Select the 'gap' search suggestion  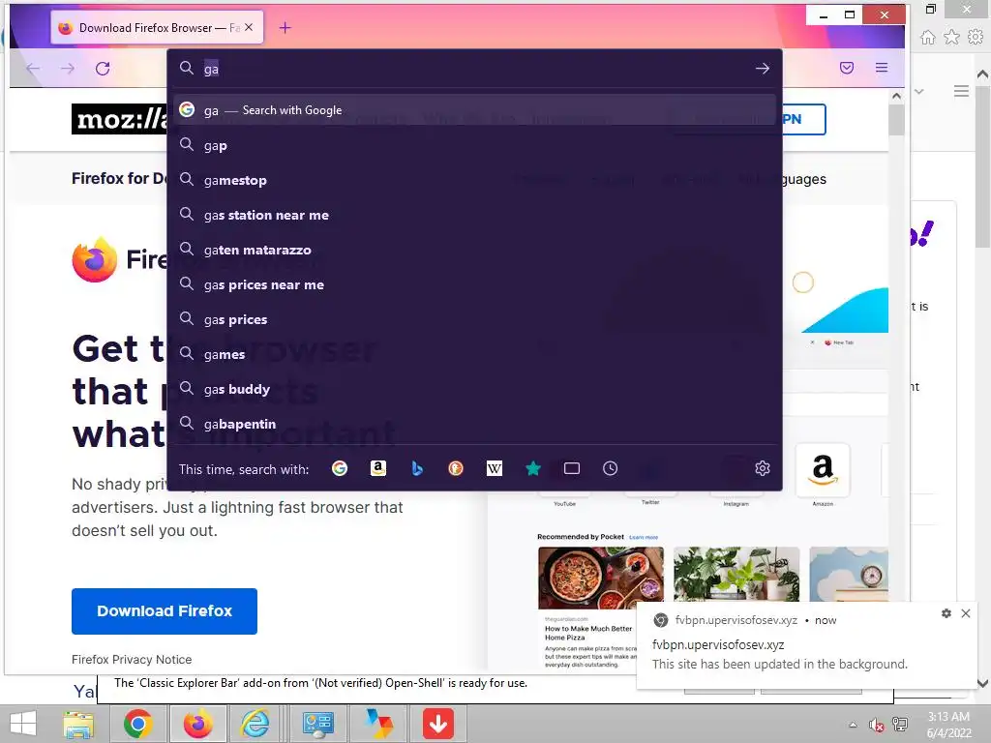pyautogui.click(x=474, y=145)
